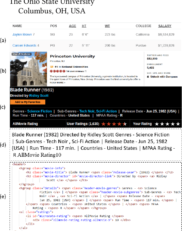Sort table by WT column header
Viewport: 182px width, 231px height.
coord(107,26)
